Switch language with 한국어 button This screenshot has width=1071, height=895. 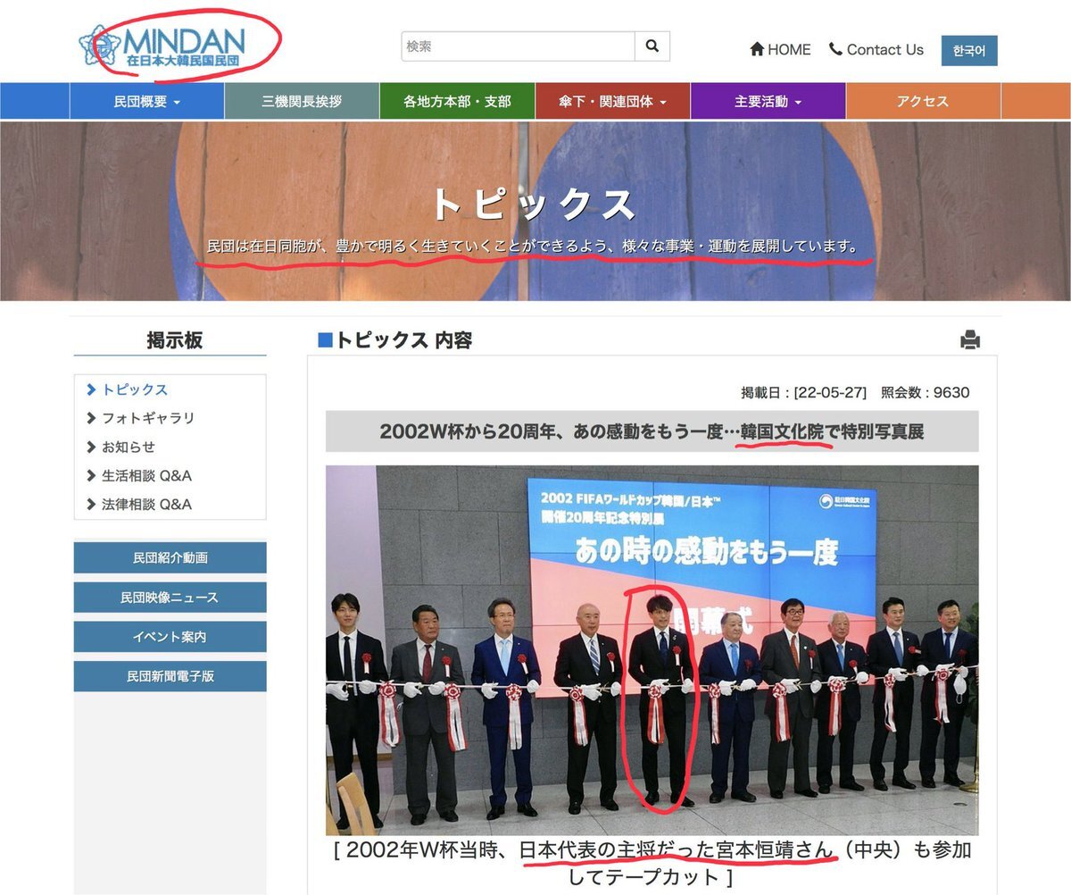point(969,51)
